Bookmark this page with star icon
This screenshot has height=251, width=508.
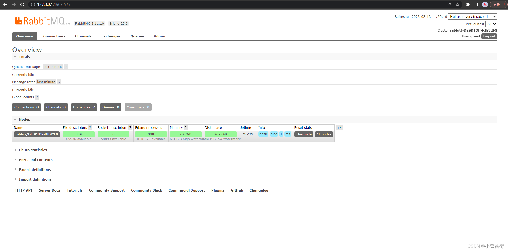457,5
